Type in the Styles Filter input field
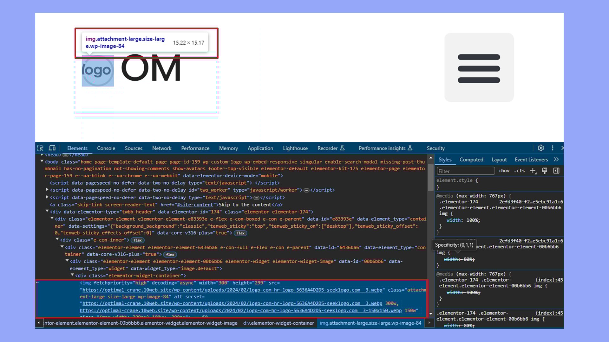 [x=465, y=171]
